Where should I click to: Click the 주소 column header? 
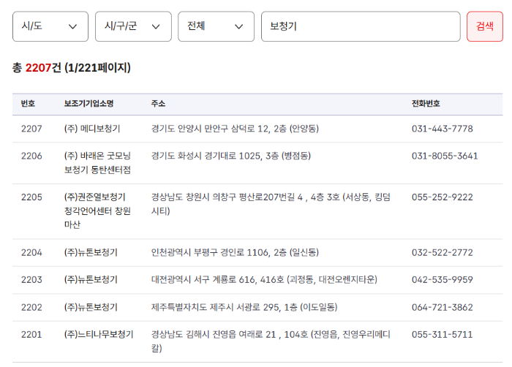[x=158, y=104]
